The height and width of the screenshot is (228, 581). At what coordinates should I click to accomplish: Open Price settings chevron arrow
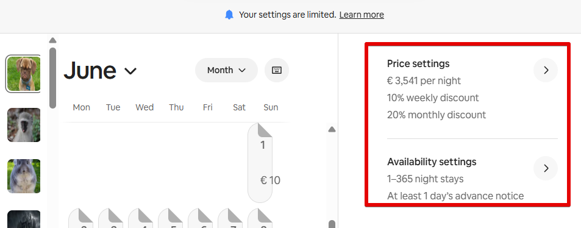click(546, 70)
